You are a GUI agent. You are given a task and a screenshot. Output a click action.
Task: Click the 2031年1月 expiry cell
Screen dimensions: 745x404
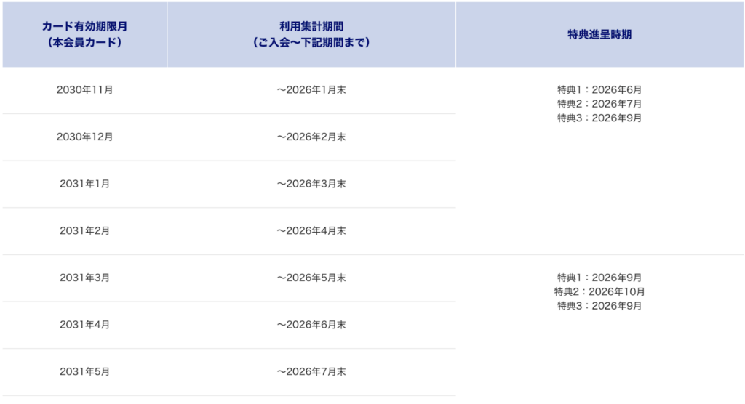click(x=84, y=184)
